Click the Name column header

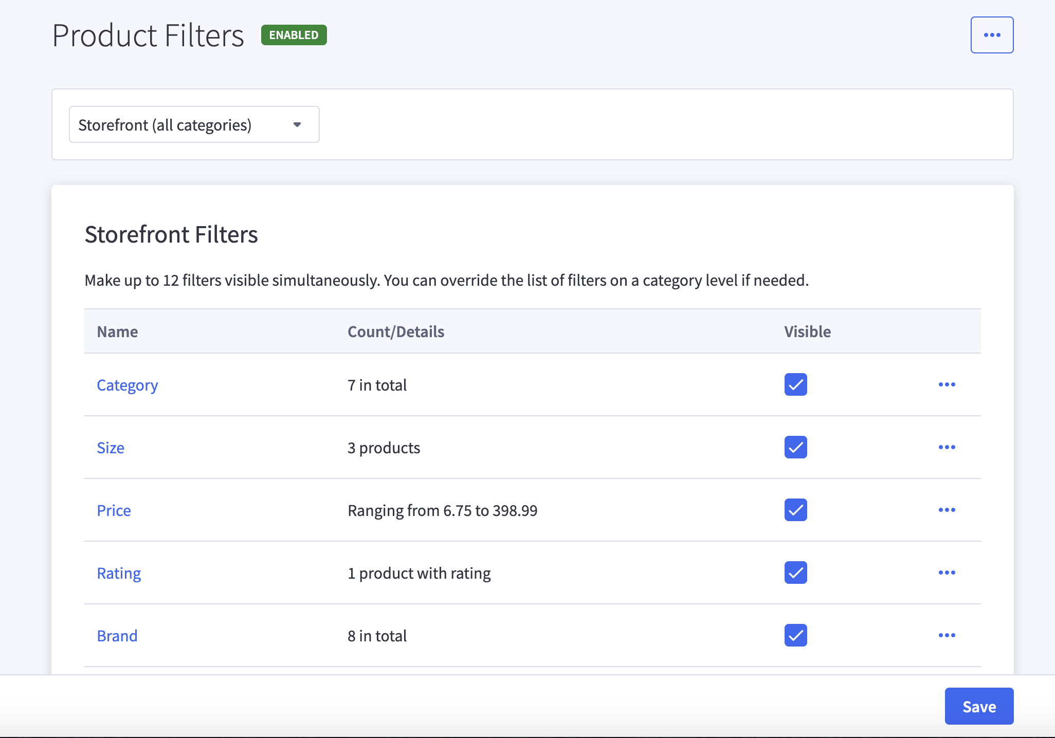117,331
